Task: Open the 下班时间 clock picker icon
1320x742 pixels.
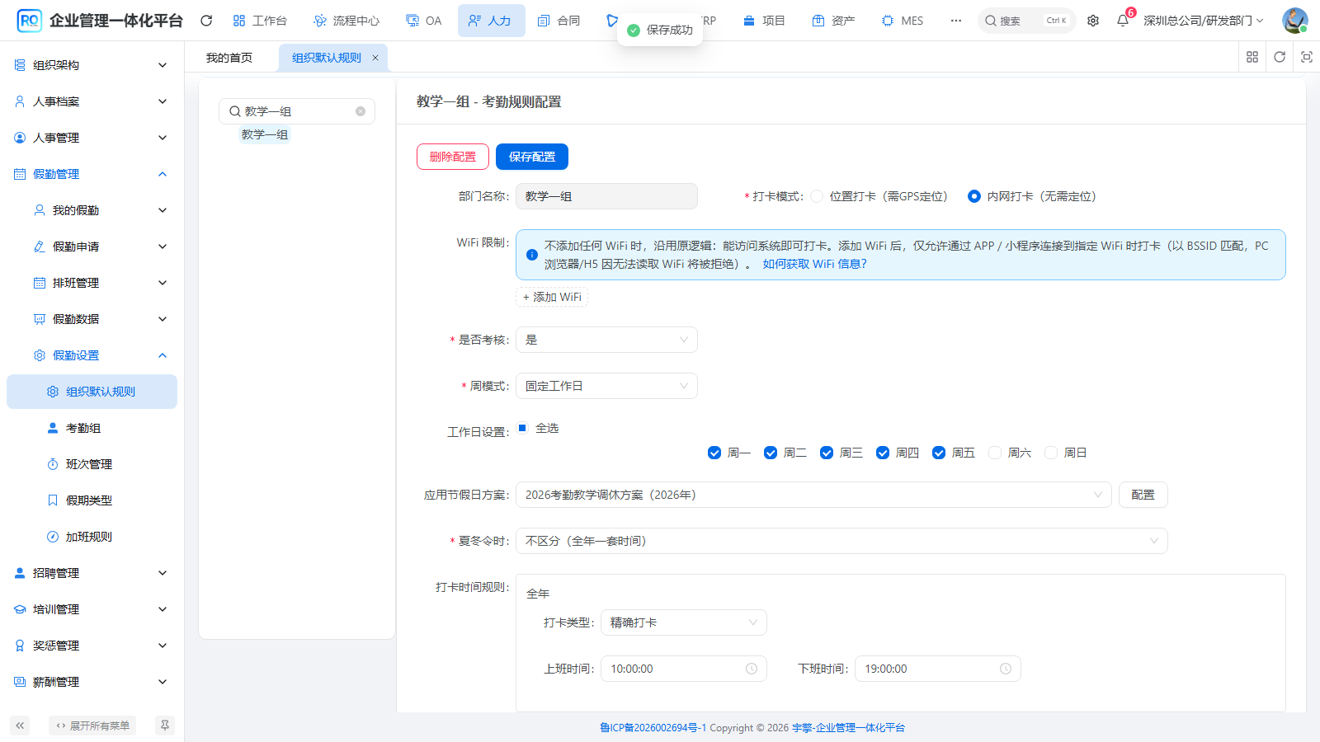Action: 1006,669
